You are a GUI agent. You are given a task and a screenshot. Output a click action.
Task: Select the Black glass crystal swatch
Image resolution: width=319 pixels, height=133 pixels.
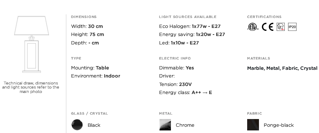pyautogui.click(x=77, y=125)
